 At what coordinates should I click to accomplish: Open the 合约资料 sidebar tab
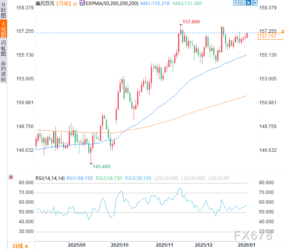coord(4,71)
